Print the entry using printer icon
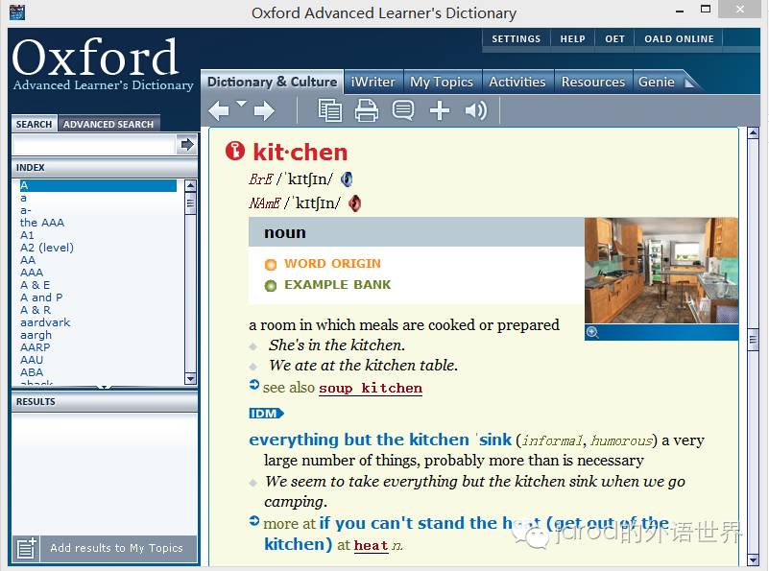 pyautogui.click(x=367, y=110)
